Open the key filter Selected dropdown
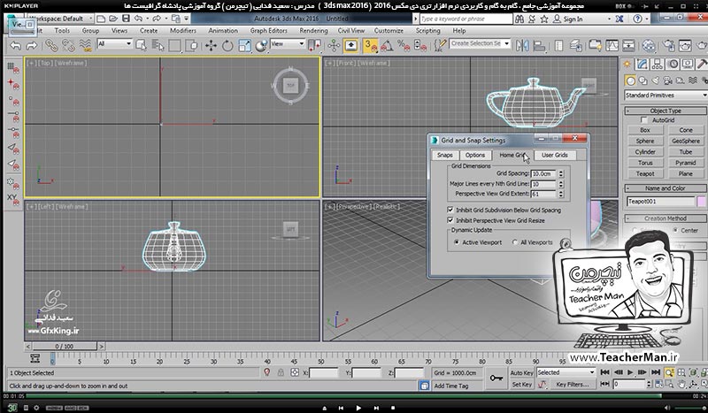Image resolution: width=708 pixels, height=413 pixels. [566, 373]
